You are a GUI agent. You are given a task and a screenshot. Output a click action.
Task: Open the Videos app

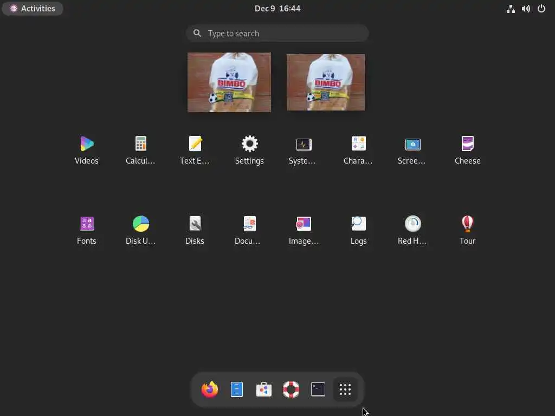coord(87,150)
